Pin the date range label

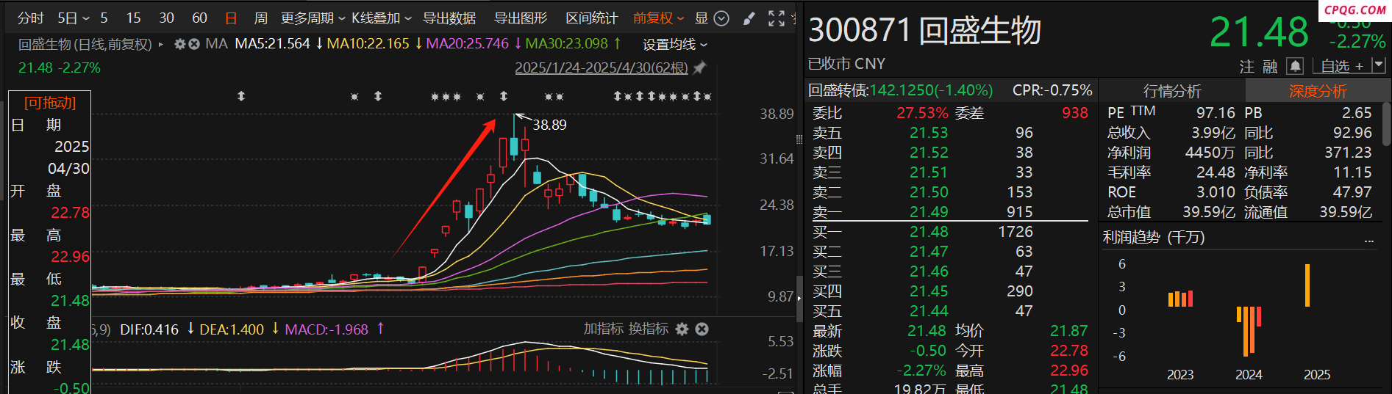(x=699, y=68)
